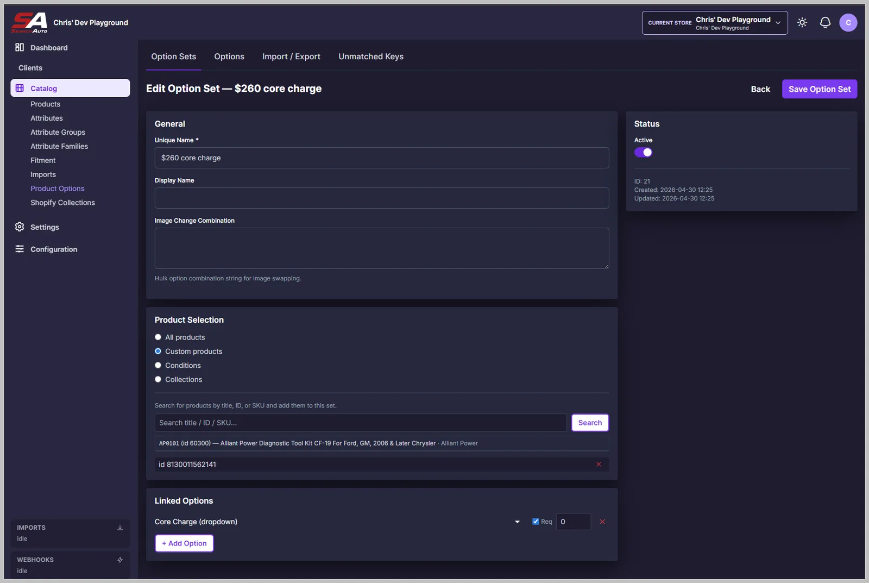Viewport: 869px width, 583px height.
Task: Click the Catalog table icon in the sidebar
Action: (20, 88)
